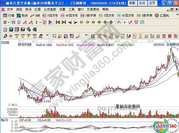The image size is (179, 133).
Task: Toggle the crosshair cursor tool
Action: click(125, 22)
